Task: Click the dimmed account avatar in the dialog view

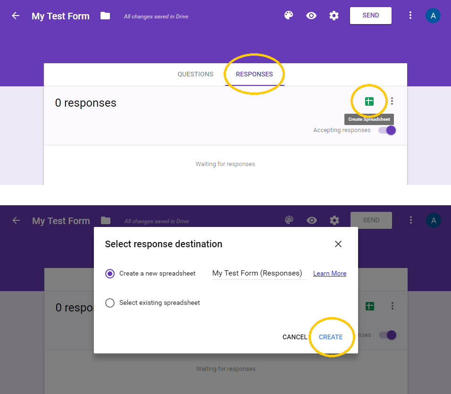Action: click(x=434, y=220)
